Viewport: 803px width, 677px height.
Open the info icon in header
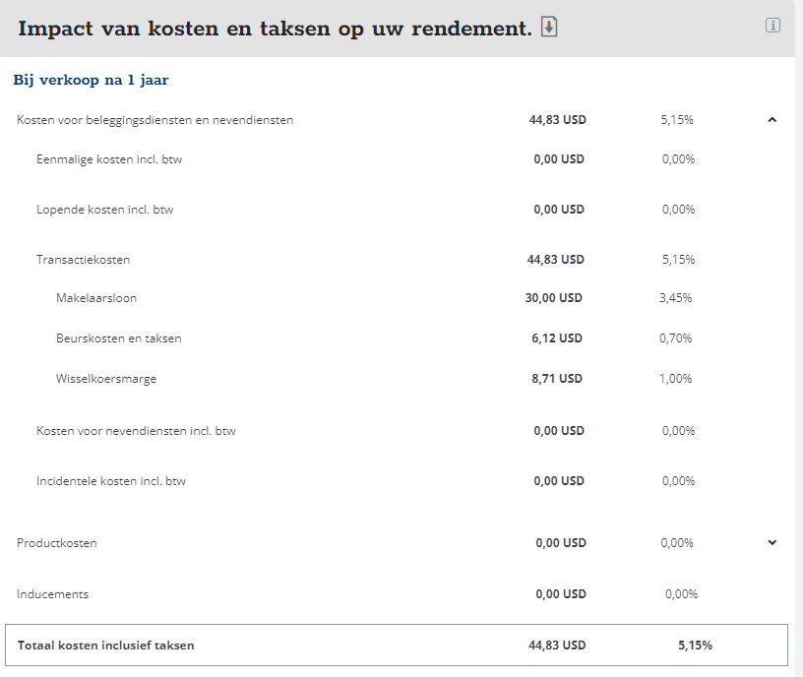[772, 26]
